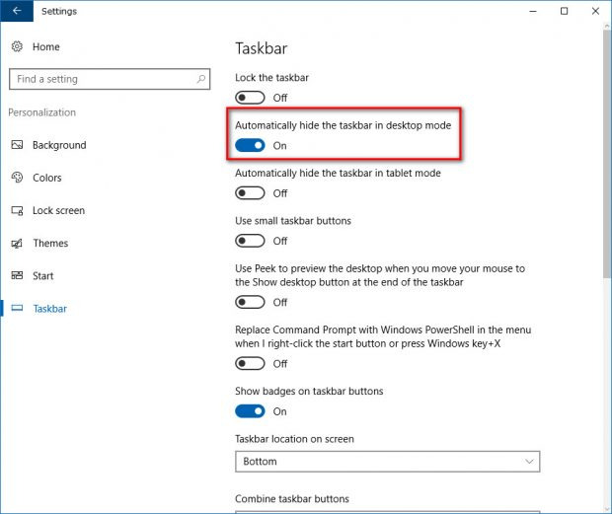Click the Find a setting search box
Viewport: 612px width, 514px height.
click(x=110, y=79)
